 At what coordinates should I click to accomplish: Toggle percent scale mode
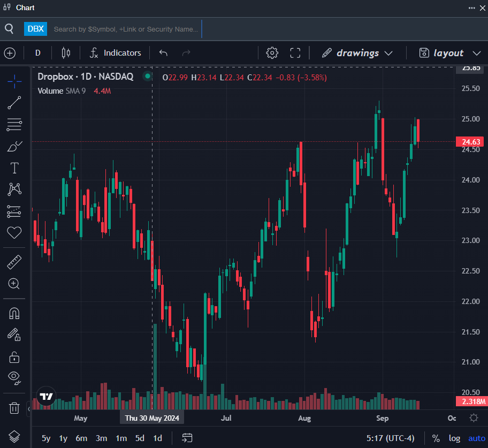(436, 438)
